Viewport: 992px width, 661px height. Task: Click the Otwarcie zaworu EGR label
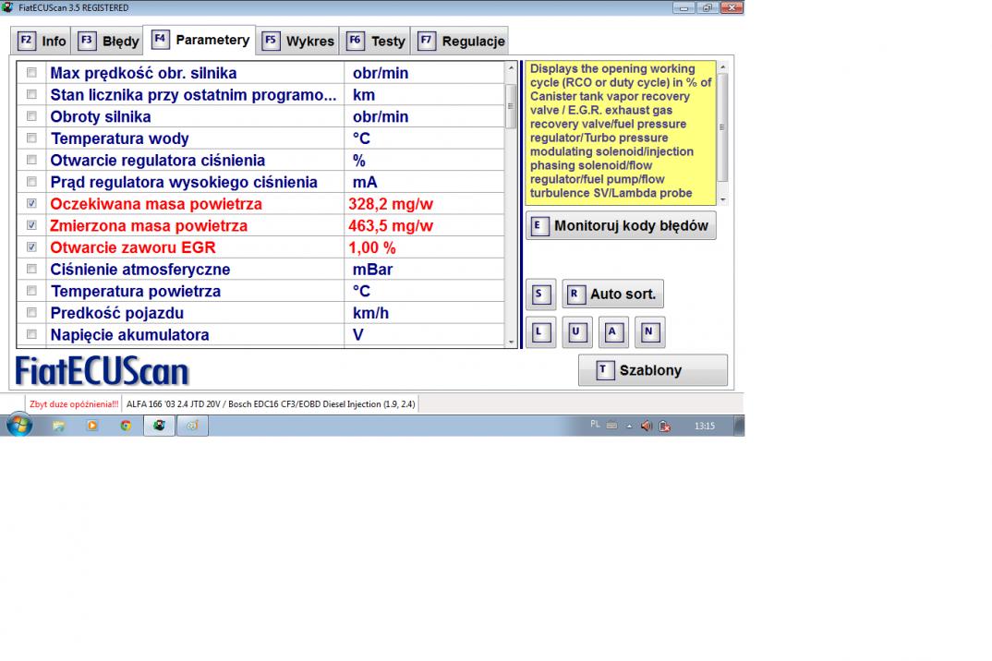[133, 248]
